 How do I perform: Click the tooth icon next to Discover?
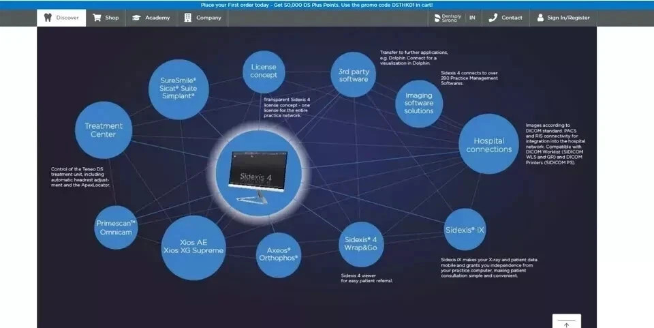(48, 18)
